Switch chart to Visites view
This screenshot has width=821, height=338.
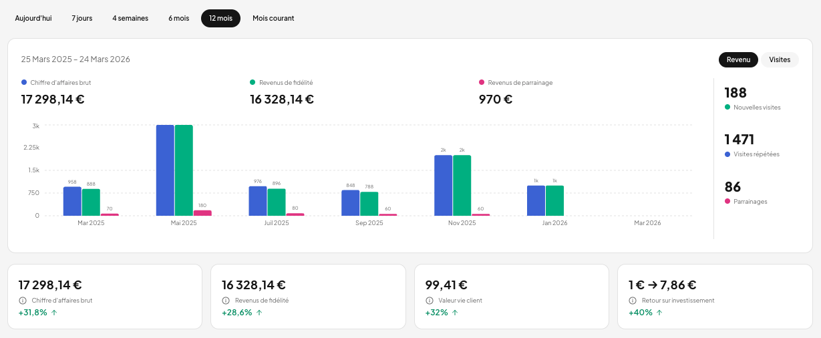(780, 59)
